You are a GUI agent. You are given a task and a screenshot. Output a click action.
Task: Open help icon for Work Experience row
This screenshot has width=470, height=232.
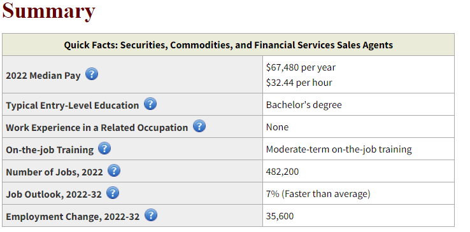(199, 126)
